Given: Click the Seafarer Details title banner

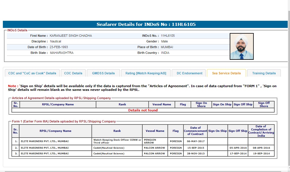Looking at the screenshot, I should pyautogui.click(x=146, y=24).
